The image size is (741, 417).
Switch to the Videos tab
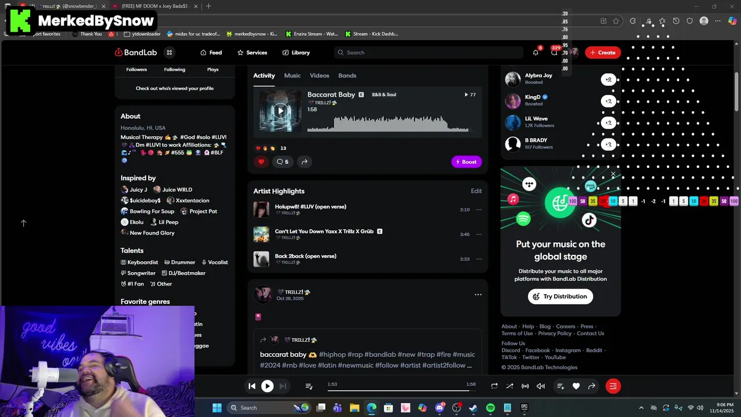pos(320,75)
